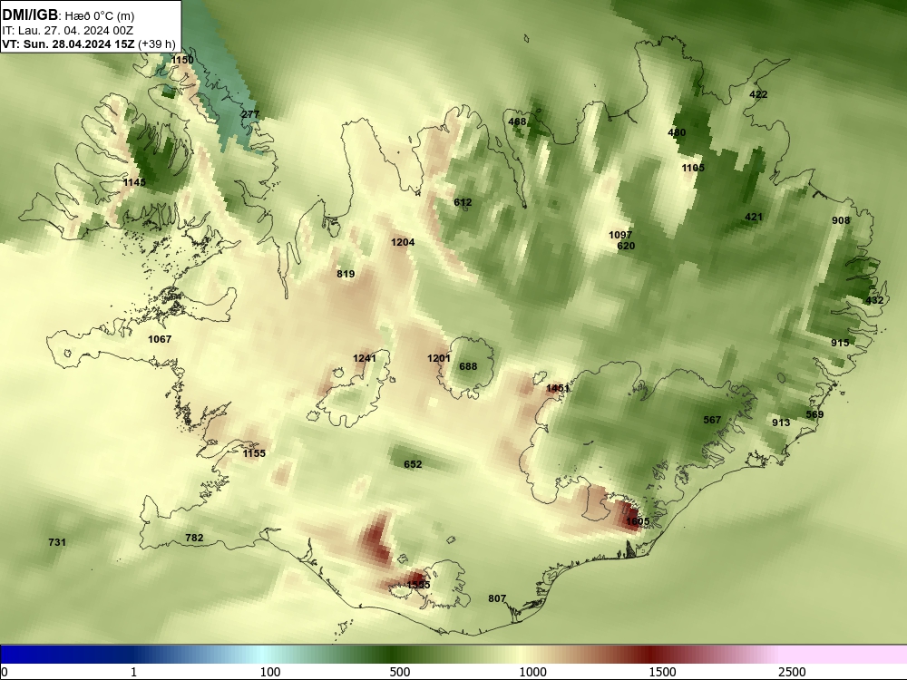907x680 pixels.
Task: Click the 1605 value label
Action: (638, 521)
